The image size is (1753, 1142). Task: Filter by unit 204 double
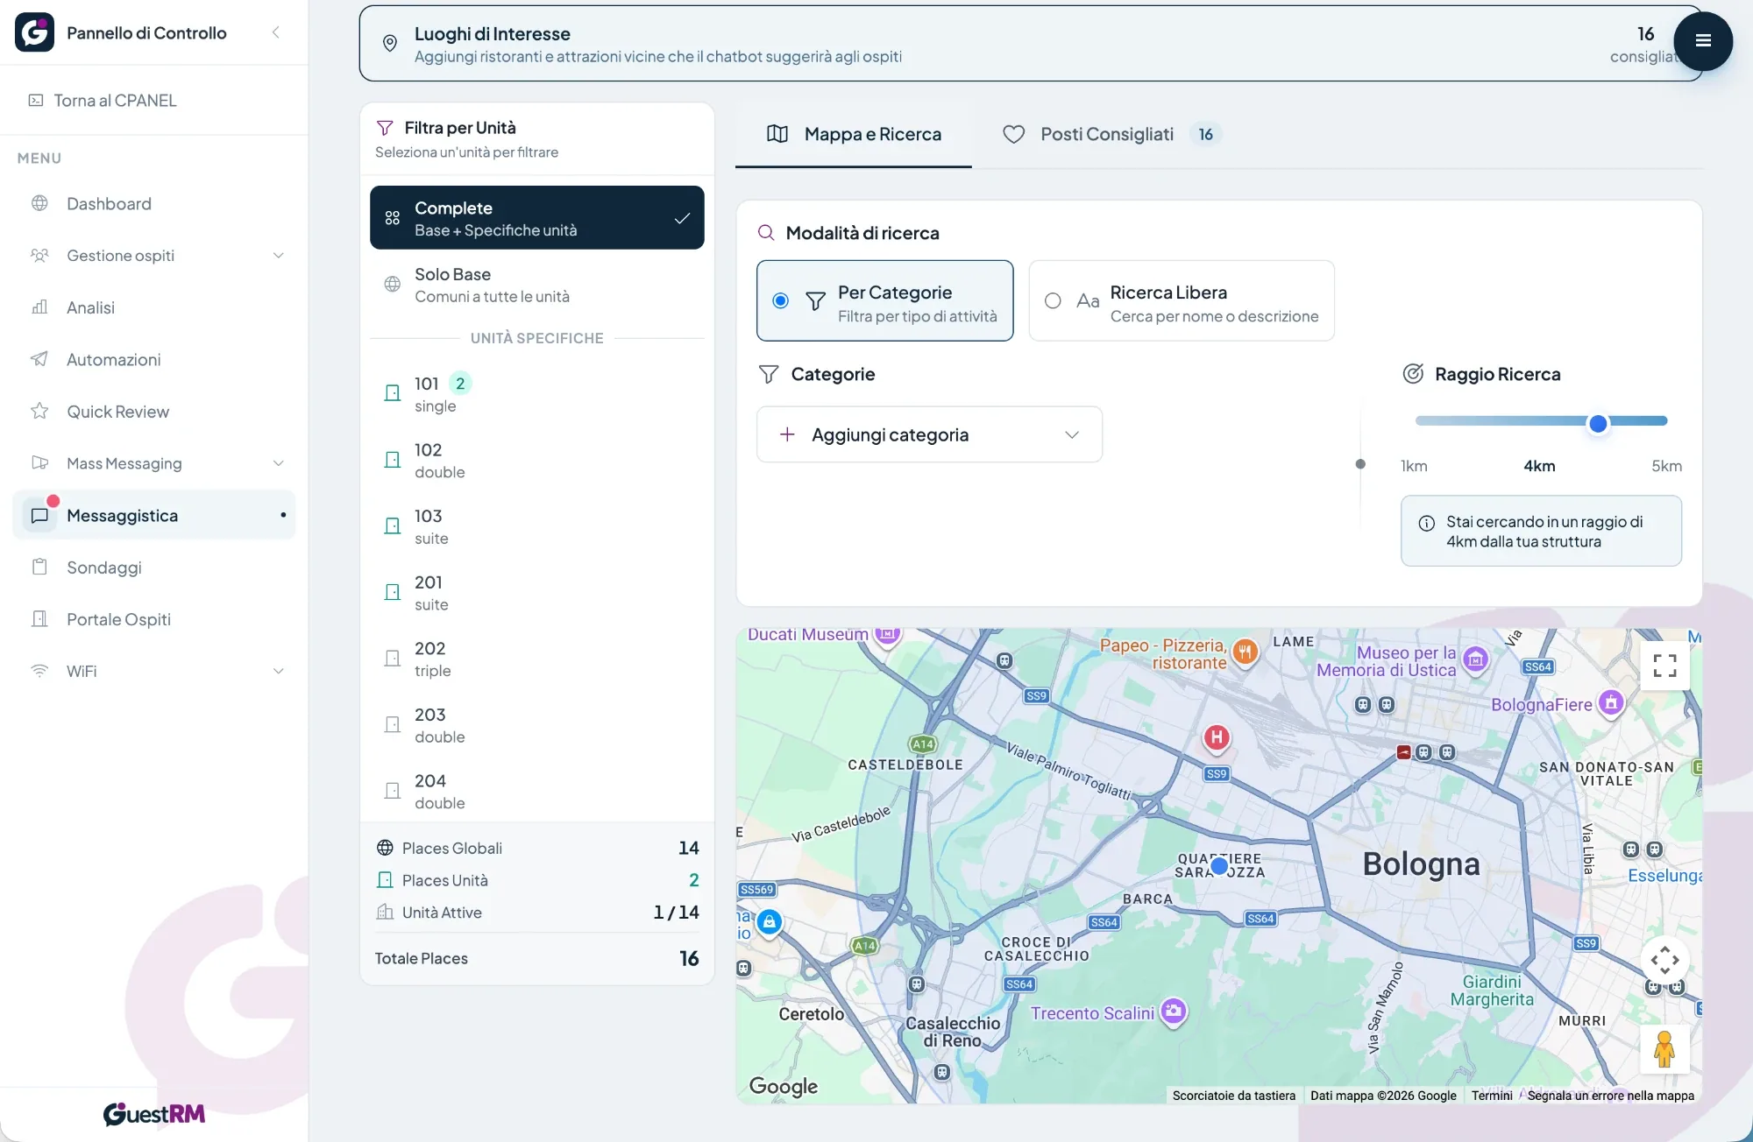click(x=536, y=791)
